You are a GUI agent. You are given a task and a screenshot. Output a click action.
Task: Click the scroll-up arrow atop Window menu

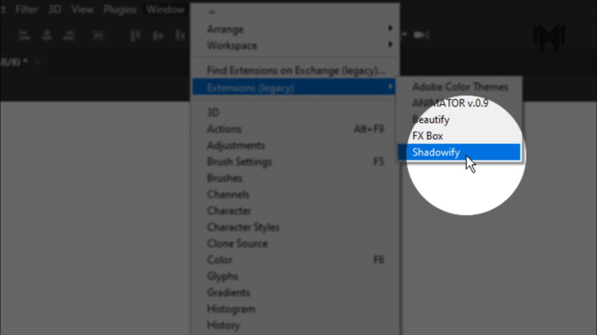(212, 12)
